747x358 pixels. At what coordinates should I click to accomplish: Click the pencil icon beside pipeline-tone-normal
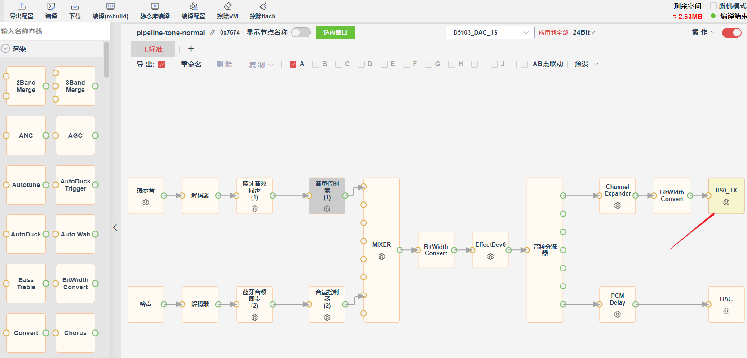[x=213, y=32]
